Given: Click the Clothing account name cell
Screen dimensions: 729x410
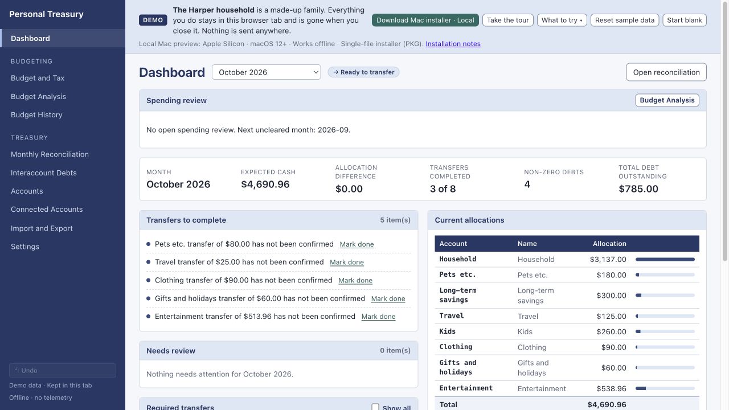Looking at the screenshot, I should tap(456, 347).
